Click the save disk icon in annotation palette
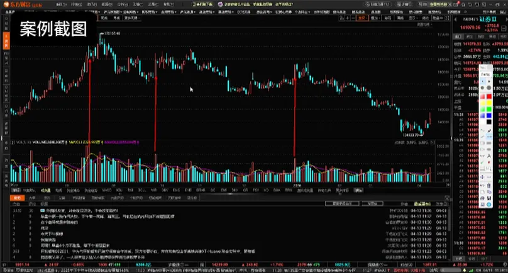The width and height of the screenshot is (508, 273). point(489,198)
